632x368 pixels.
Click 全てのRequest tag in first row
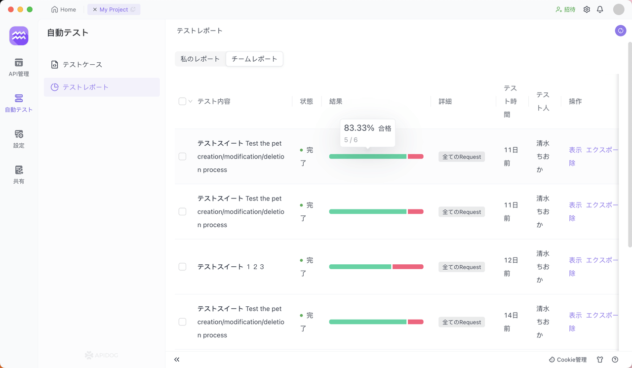(x=462, y=157)
